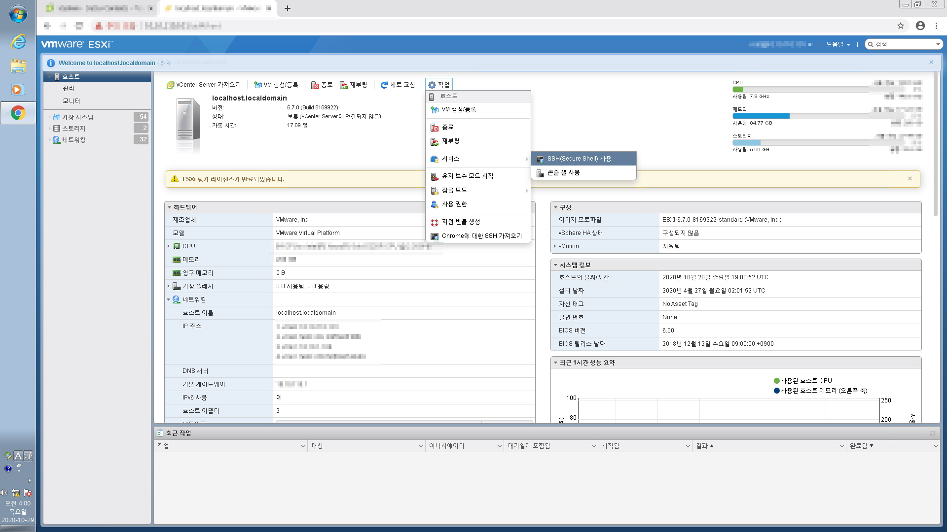Launch Internet Explorer from taskbar
This screenshot has width=947, height=532.
[18, 41]
